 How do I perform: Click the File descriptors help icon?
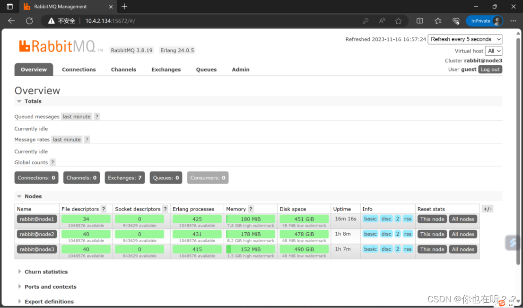click(103, 209)
